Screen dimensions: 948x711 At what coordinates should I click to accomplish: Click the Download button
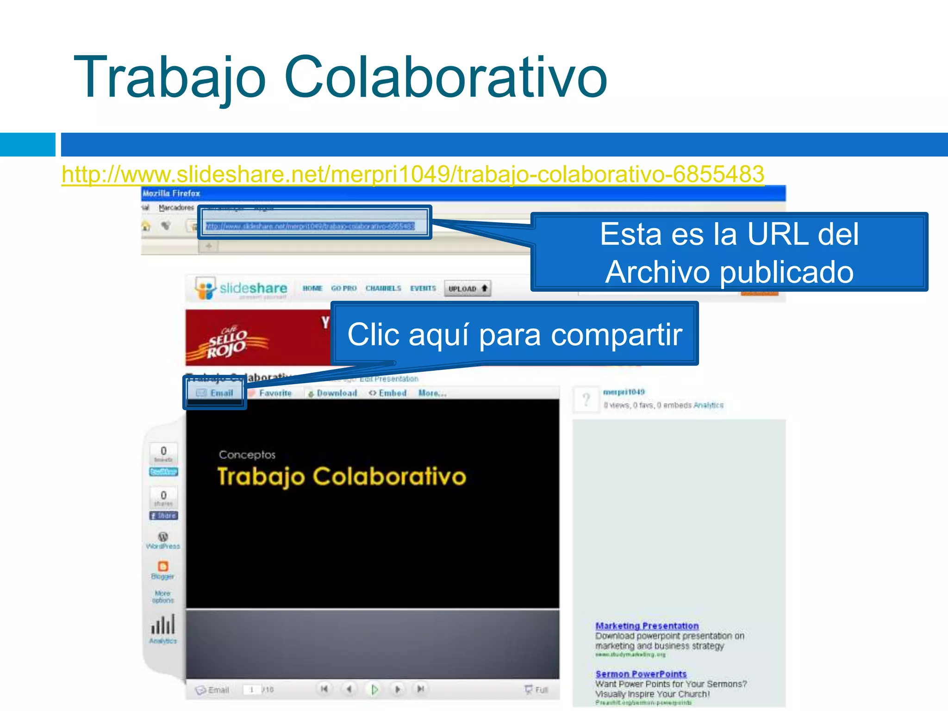pos(332,393)
